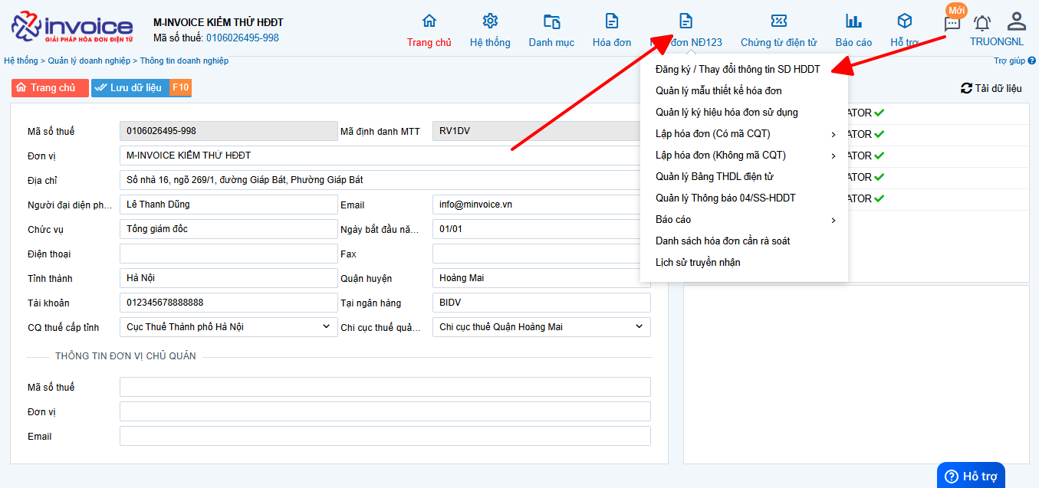Select Quản lý ký hiệu hóa đơn sử dụng
This screenshot has height=488, width=1039.
pyautogui.click(x=727, y=113)
